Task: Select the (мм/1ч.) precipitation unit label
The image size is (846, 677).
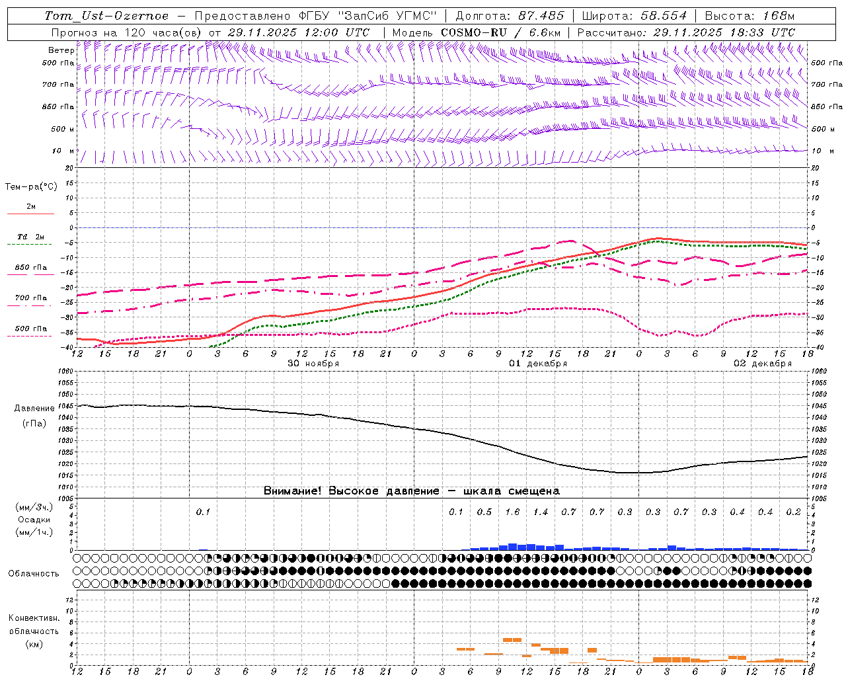Action: (34, 532)
